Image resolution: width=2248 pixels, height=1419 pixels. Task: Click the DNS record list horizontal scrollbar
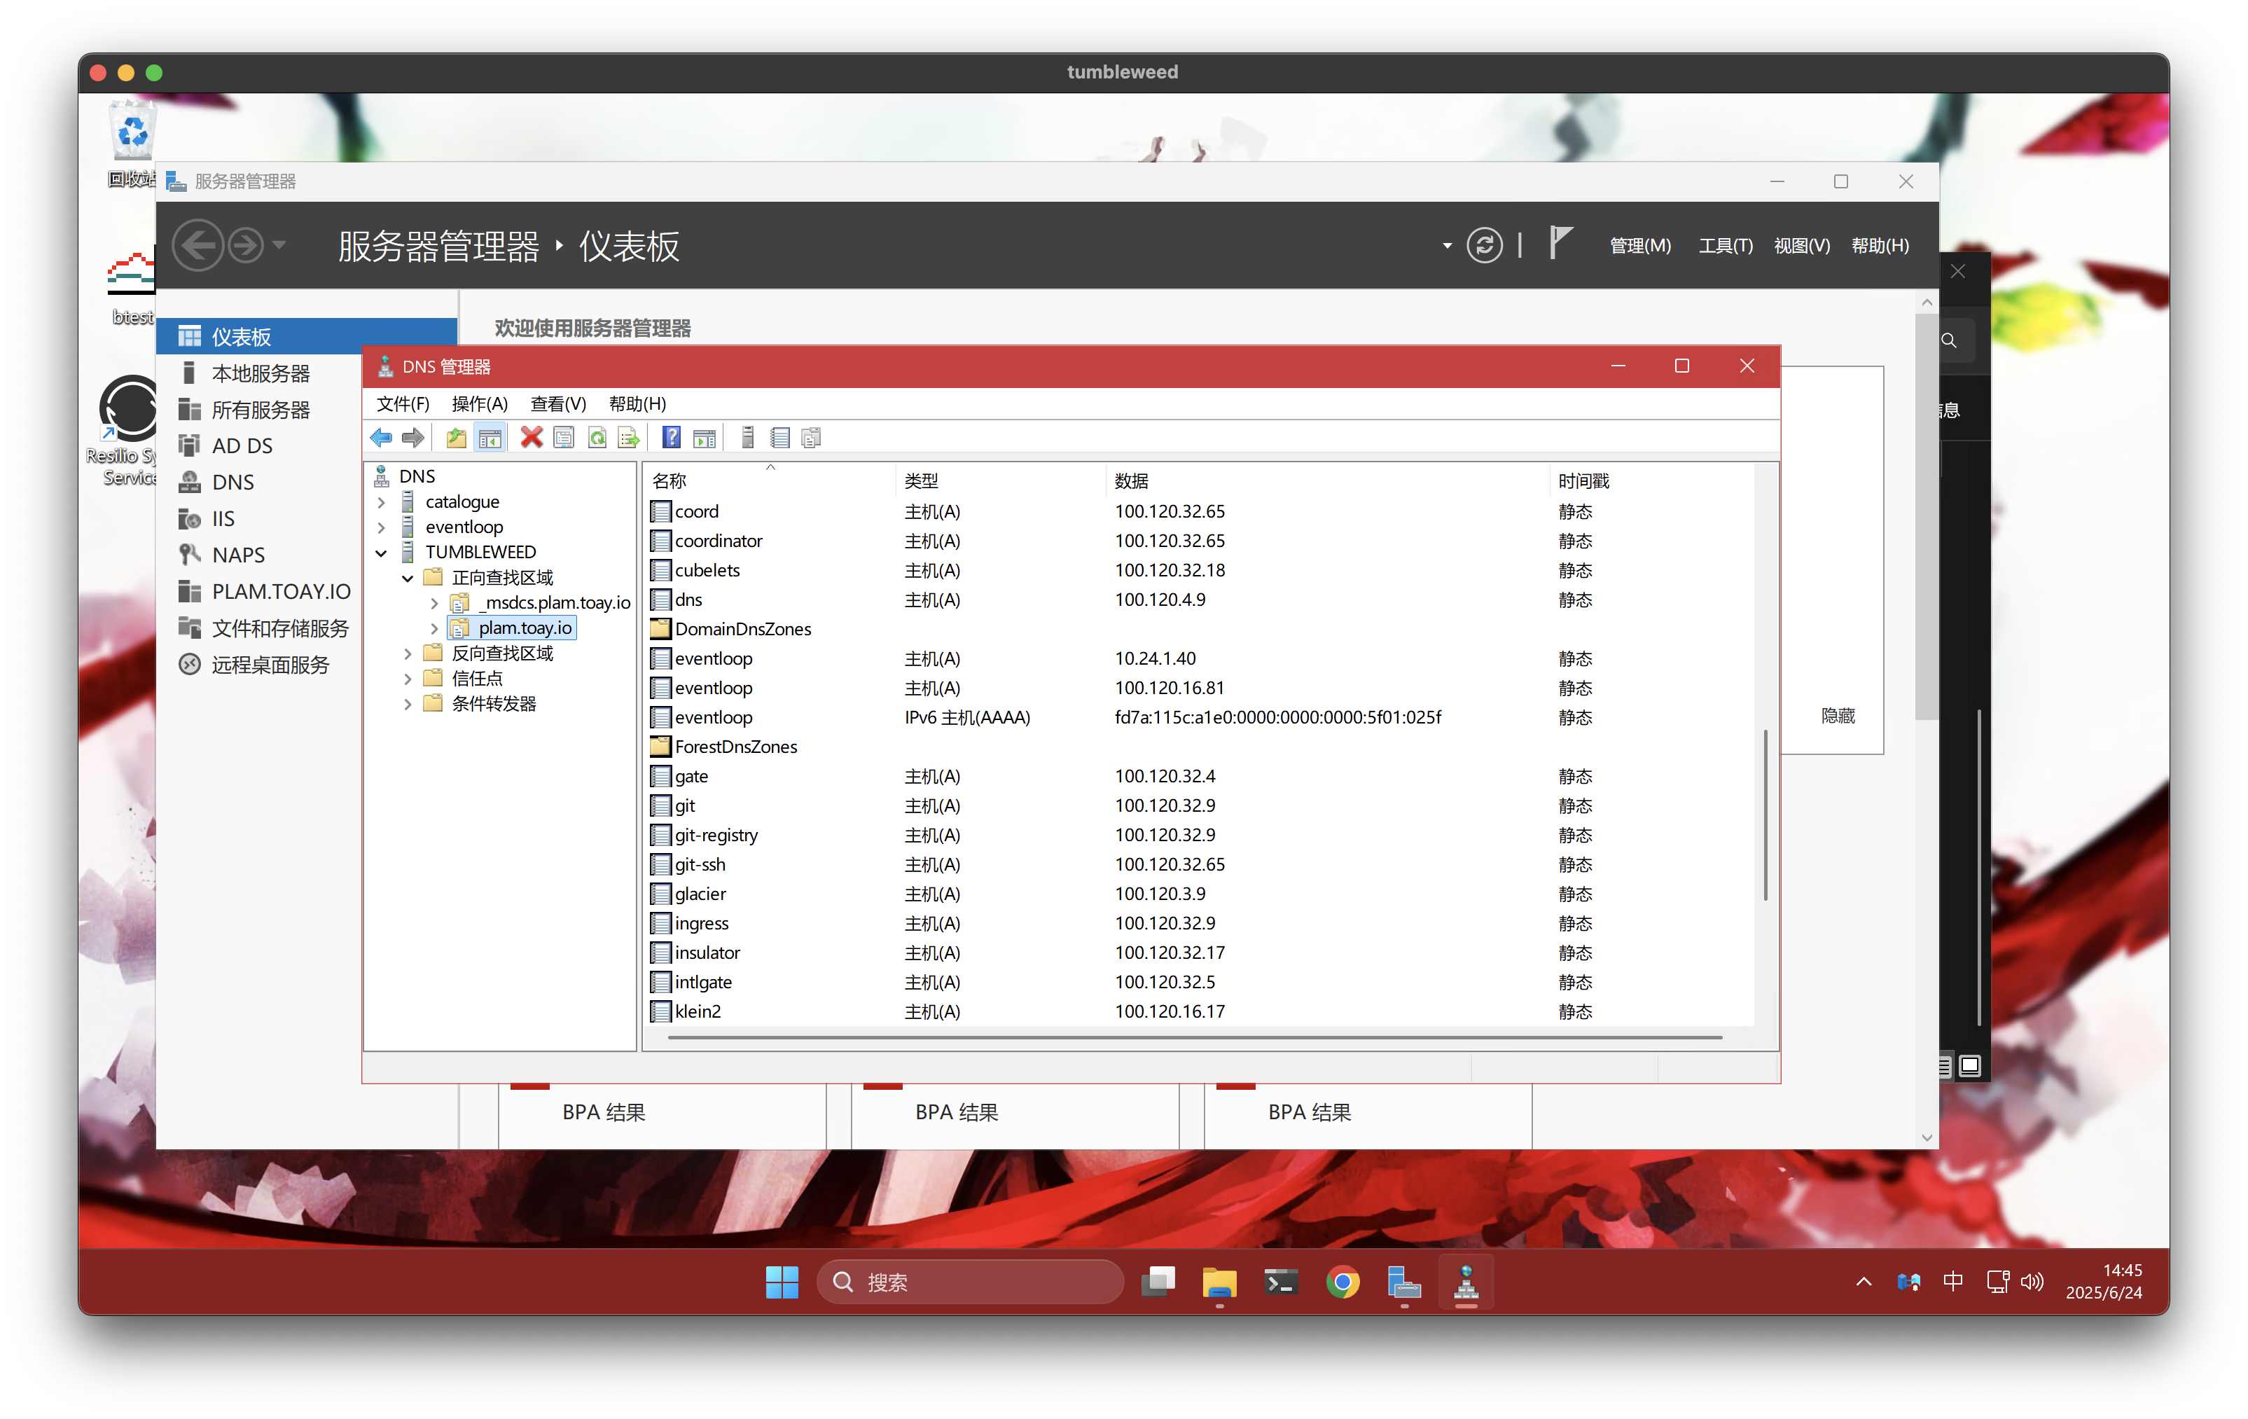point(1195,1037)
